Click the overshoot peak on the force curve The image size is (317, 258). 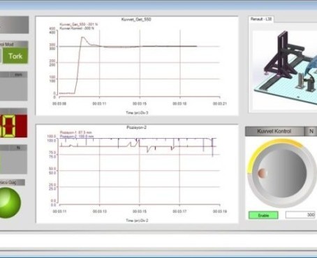point(82,37)
